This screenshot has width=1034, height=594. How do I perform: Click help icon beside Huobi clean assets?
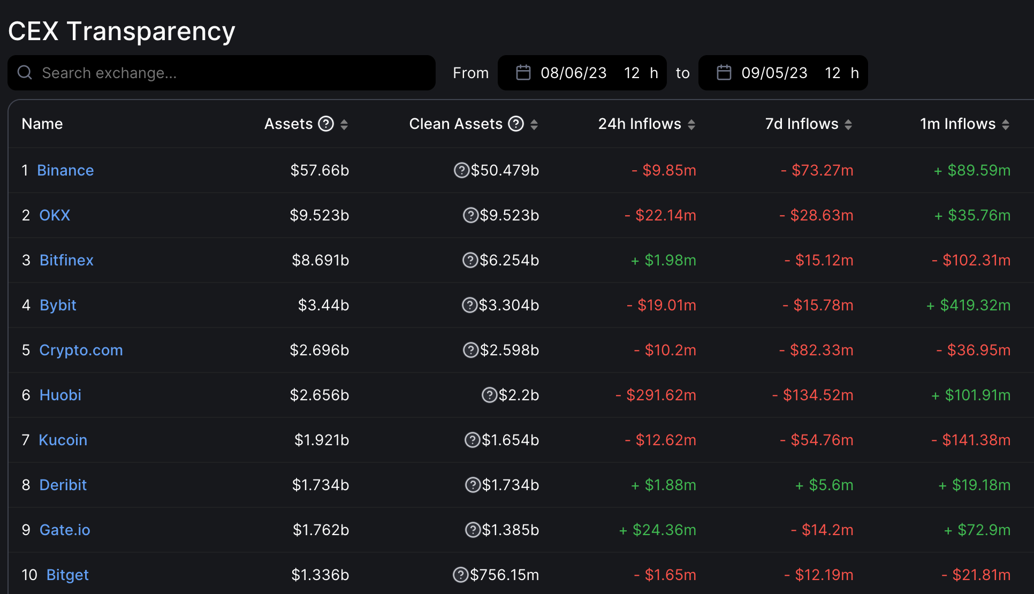[489, 395]
